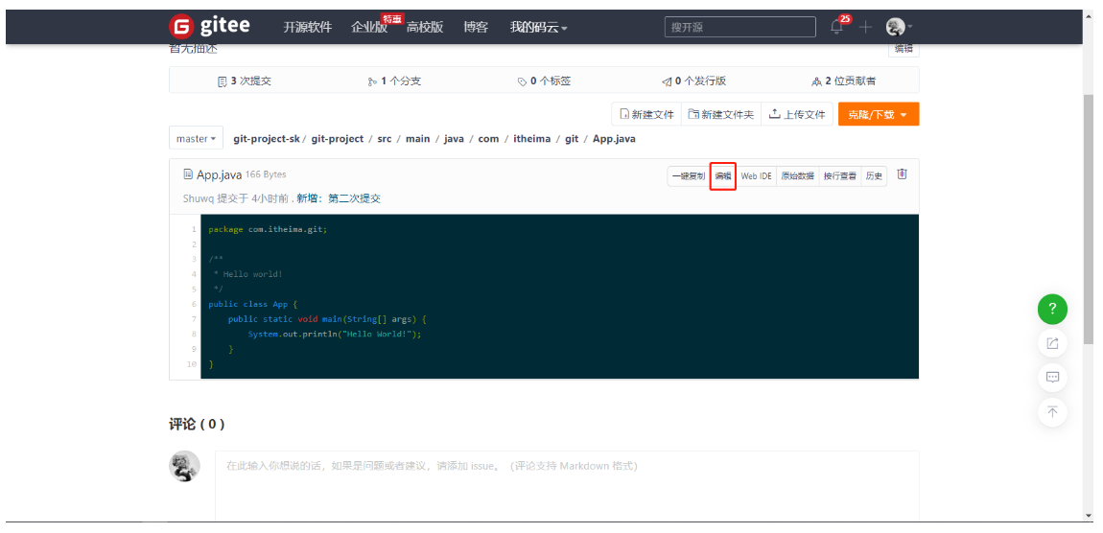Focus the comment text area

coord(567,486)
